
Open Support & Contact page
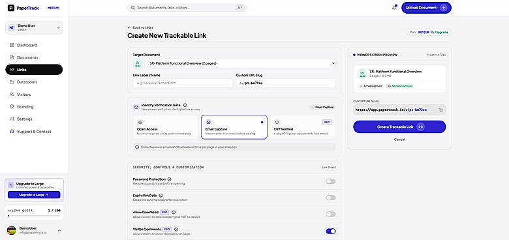34,131
